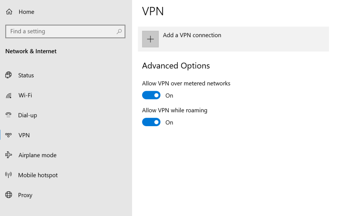This screenshot has height=216, width=339.
Task: Click the Mobile hotspot antenna icon
Action: click(x=9, y=175)
